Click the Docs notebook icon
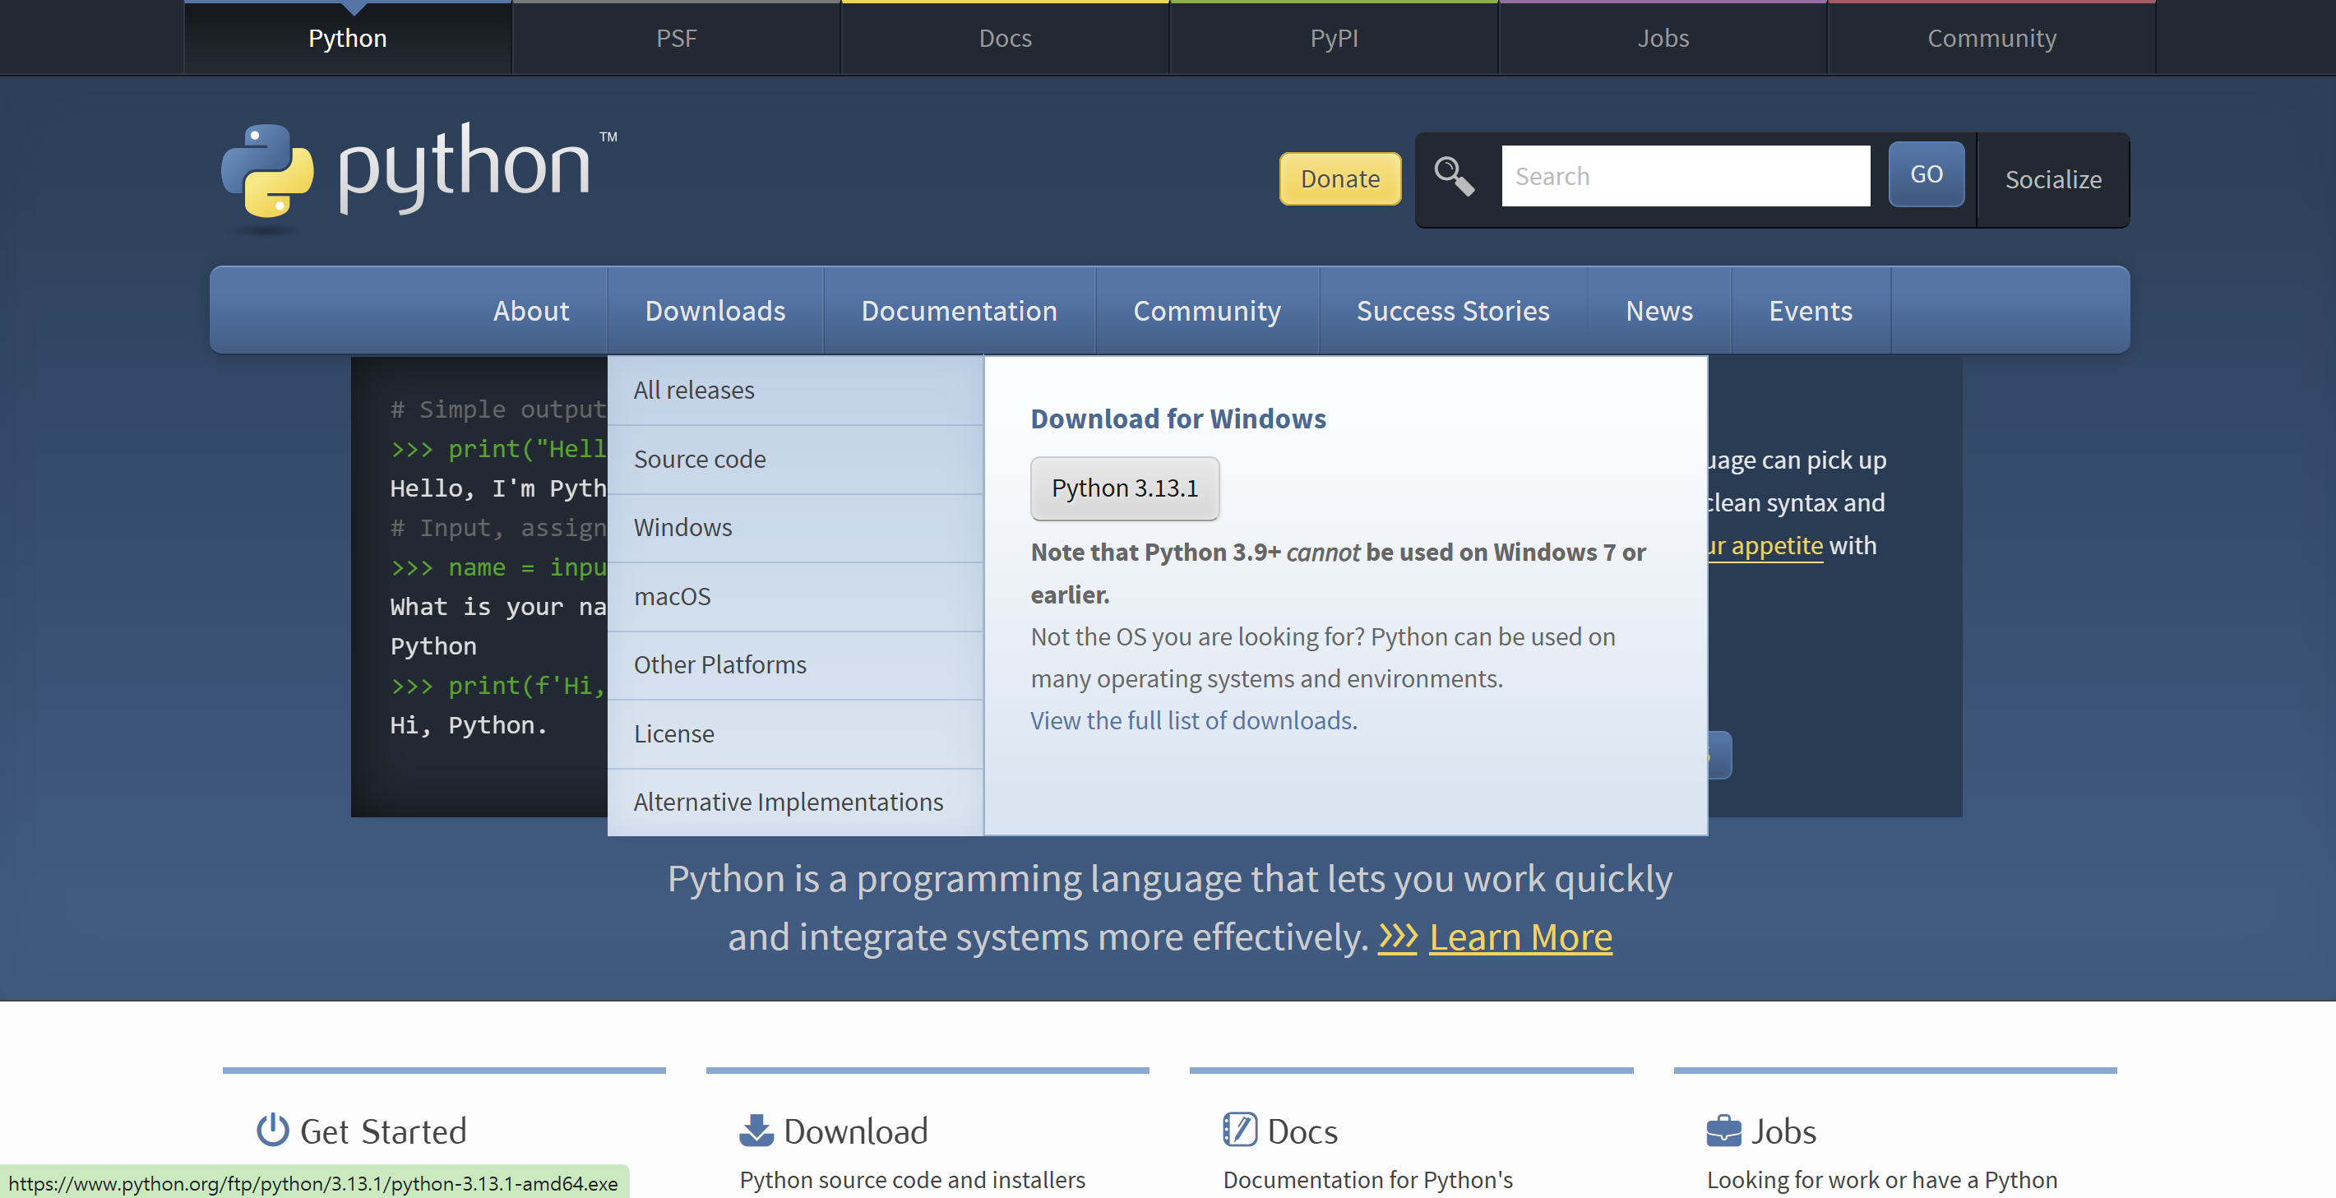This screenshot has height=1198, width=2336. pos(1239,1130)
